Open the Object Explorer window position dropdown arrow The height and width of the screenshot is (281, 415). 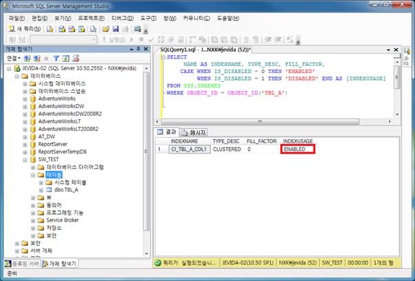131,49
